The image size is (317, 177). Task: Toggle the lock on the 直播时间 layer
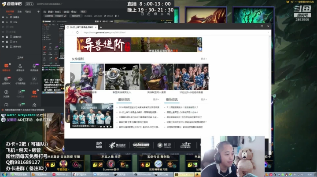click(7, 37)
